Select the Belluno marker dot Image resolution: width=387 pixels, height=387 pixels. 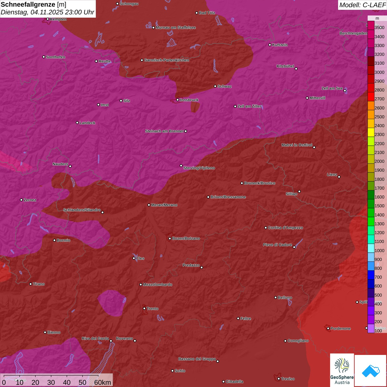point(275,297)
